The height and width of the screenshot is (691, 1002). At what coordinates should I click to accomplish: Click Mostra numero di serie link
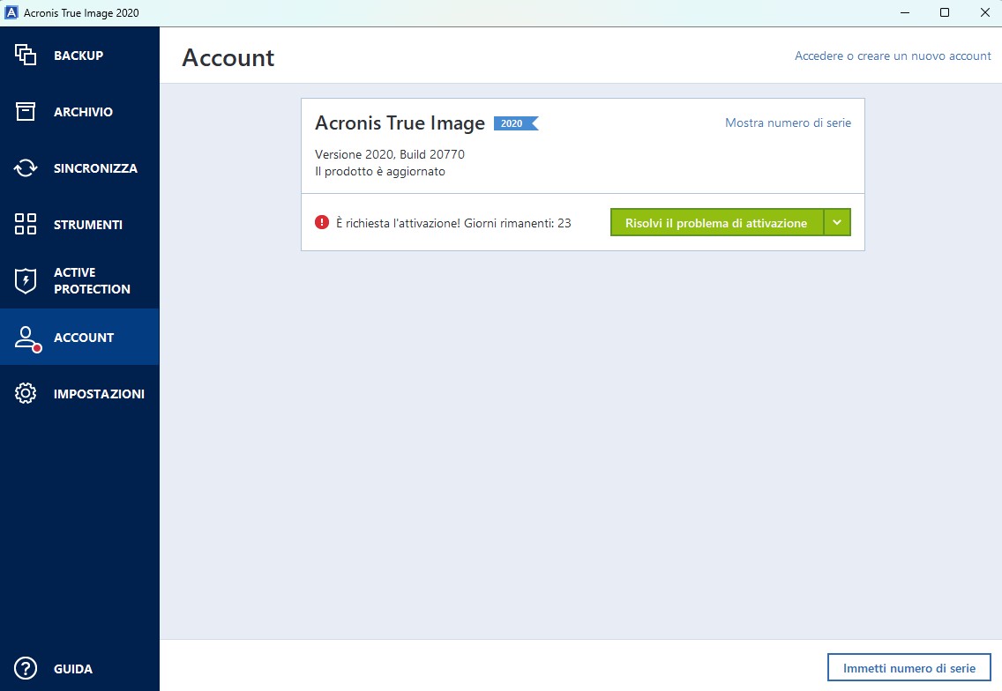pos(788,123)
